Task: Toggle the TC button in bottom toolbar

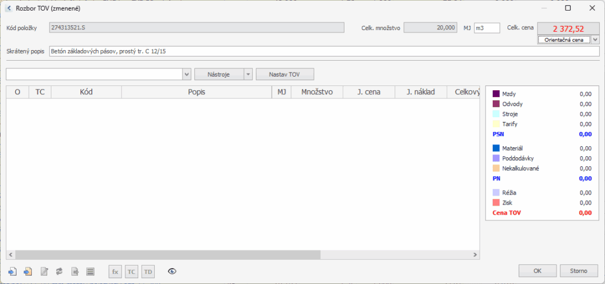Action: coord(131,271)
